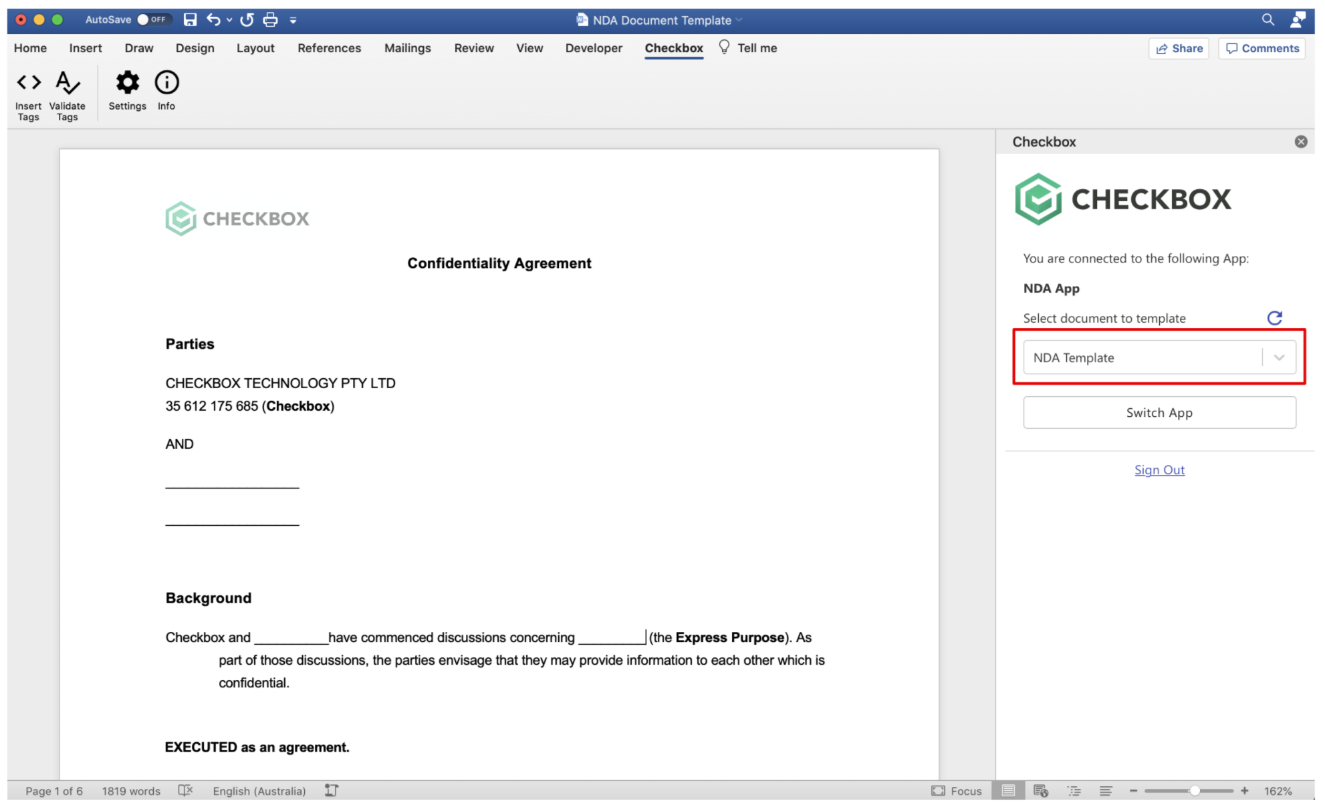The image size is (1325, 807).
Task: Open the Home tab
Action: [30, 48]
